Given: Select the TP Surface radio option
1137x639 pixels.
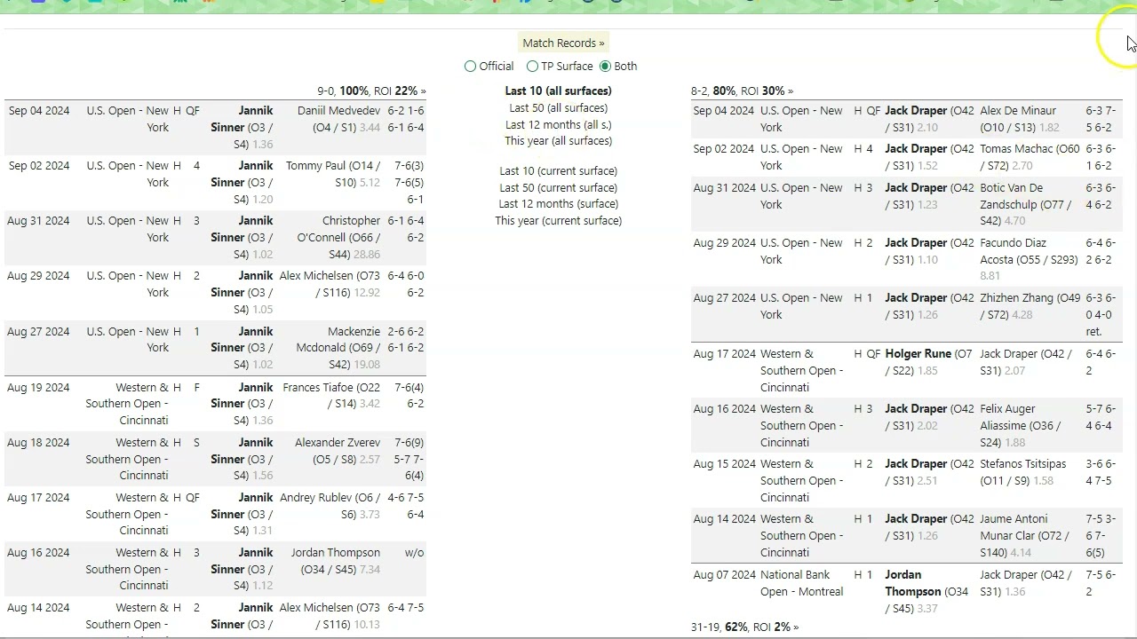Looking at the screenshot, I should pos(533,67).
